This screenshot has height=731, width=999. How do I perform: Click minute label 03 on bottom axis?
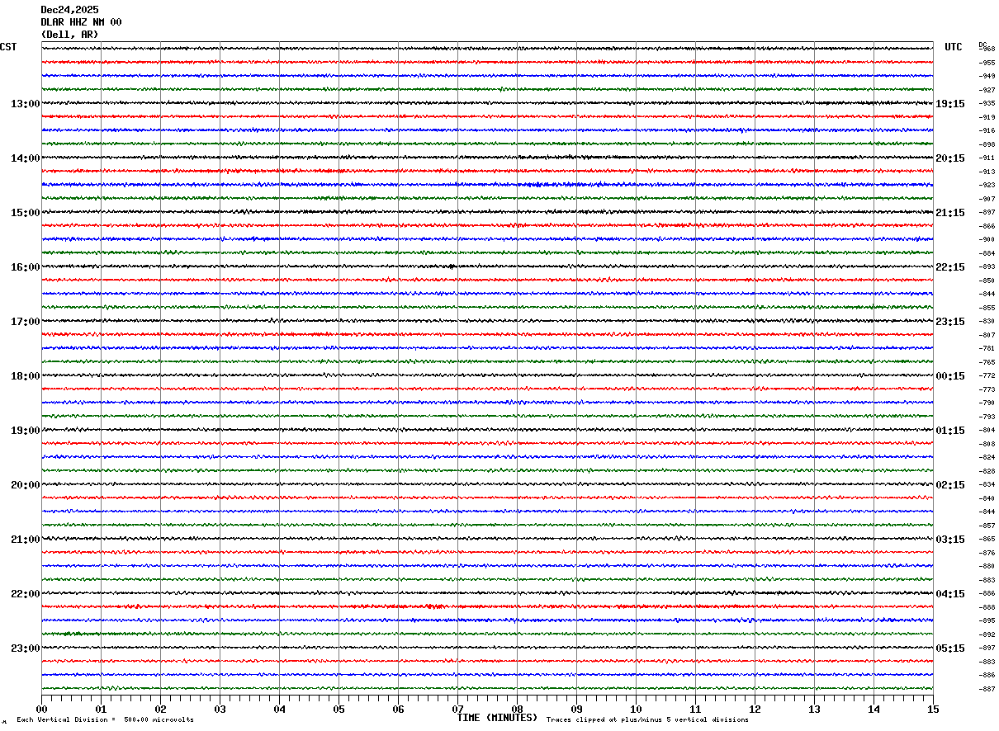coord(220,710)
